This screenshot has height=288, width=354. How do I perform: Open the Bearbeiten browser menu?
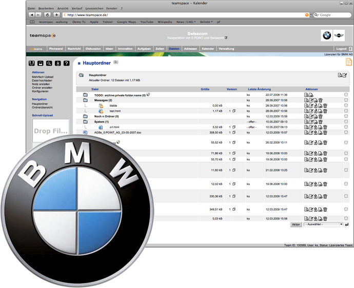[x=46, y=8]
